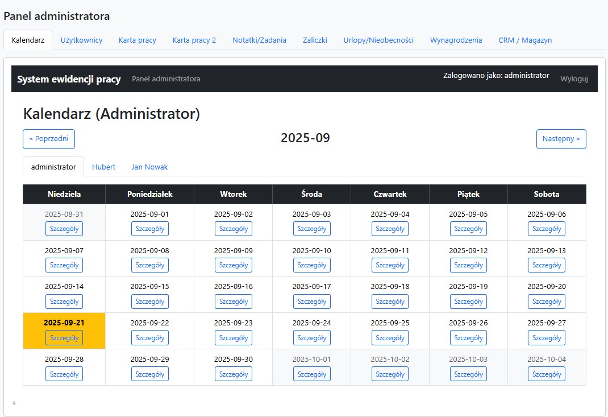Screen dimensions: 608x417
Task: Switch to the Karta pracy 2 tab
Action: click(x=194, y=40)
